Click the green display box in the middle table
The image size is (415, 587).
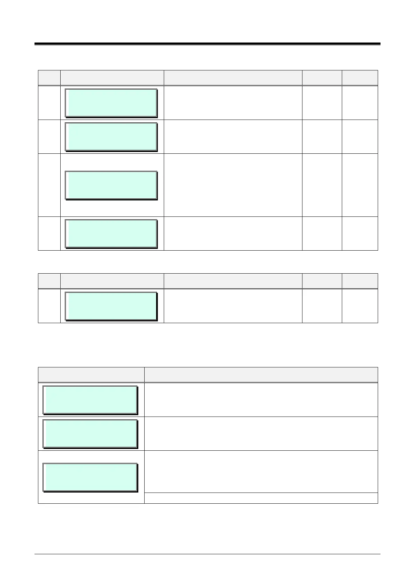pyautogui.click(x=111, y=306)
